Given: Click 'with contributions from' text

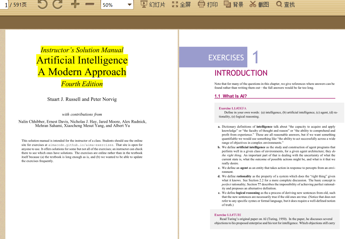Looking at the screenshot, I should (82, 114).
